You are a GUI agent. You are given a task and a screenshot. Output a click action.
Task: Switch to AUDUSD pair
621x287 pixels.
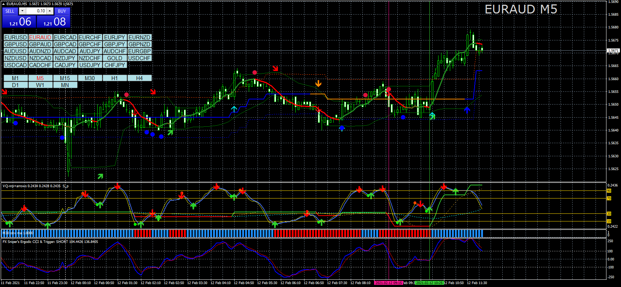tap(16, 51)
